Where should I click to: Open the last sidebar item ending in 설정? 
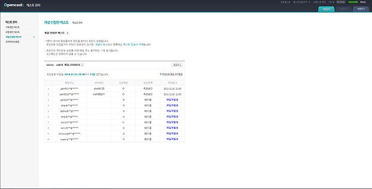click(x=12, y=42)
